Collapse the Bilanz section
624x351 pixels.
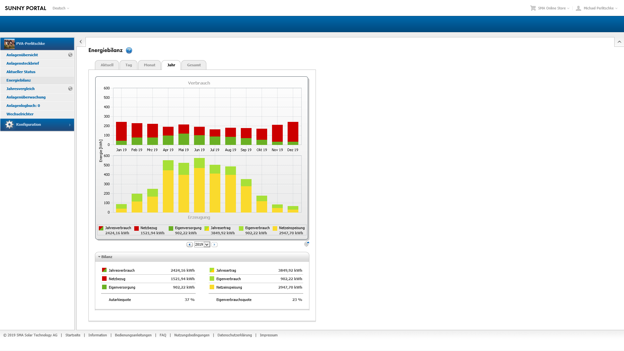[x=99, y=257]
